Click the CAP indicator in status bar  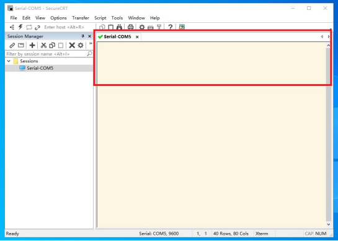click(309, 234)
